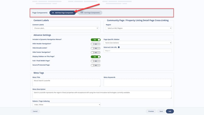Image resolution: width=204 pixels, height=115 pixels.
Task: Open the Content Labels dropdown
Action: pyautogui.click(x=65, y=28)
